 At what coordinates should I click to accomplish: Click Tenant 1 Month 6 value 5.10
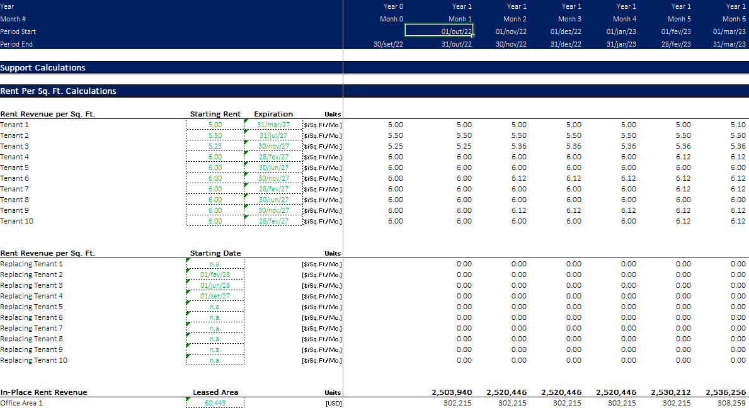[x=738, y=125]
